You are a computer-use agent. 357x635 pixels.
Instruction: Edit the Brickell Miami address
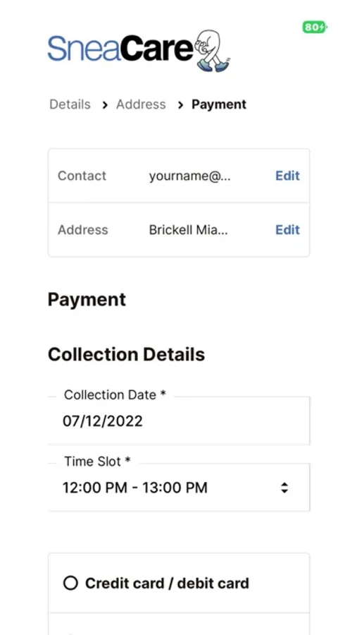(287, 229)
